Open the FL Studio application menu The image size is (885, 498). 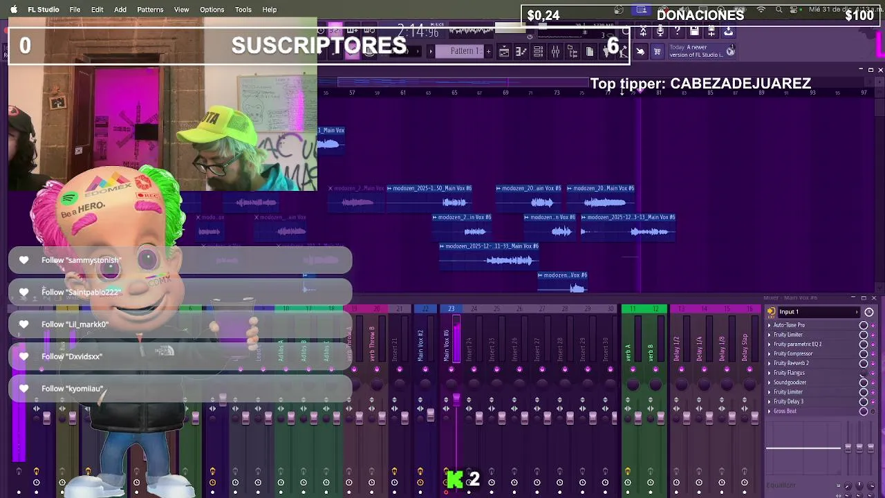[x=43, y=10]
